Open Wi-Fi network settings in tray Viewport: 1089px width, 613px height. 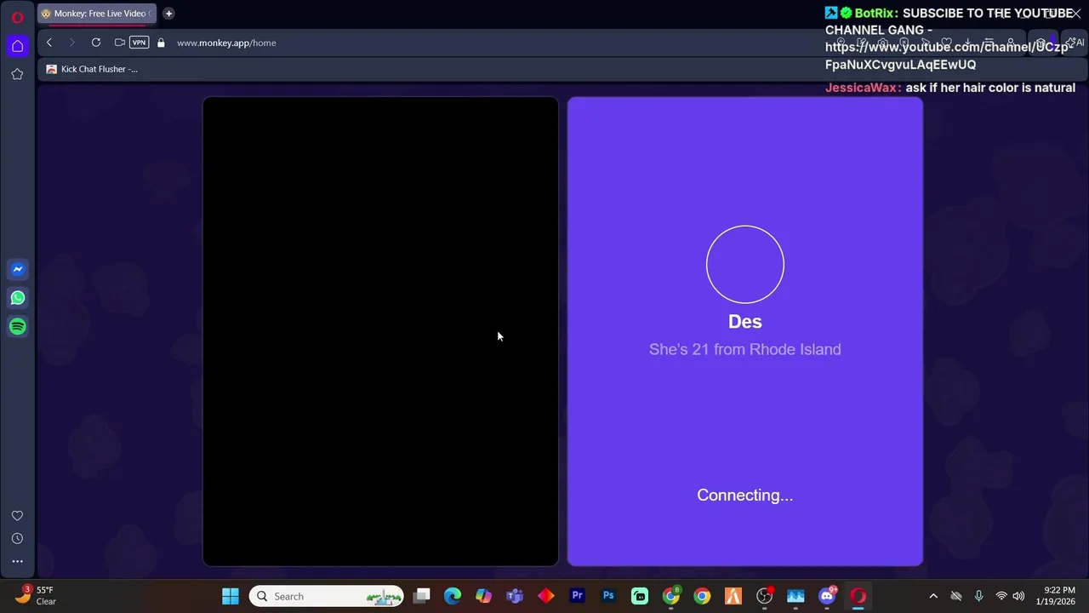1001,596
